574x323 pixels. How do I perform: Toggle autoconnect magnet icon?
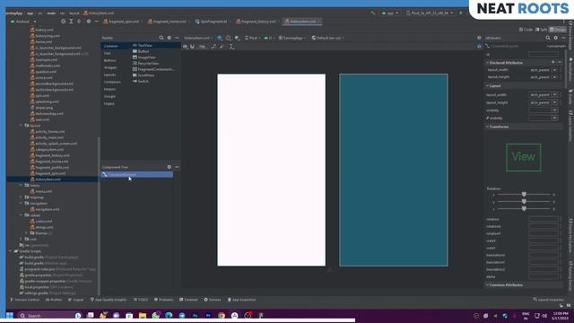[192, 47]
